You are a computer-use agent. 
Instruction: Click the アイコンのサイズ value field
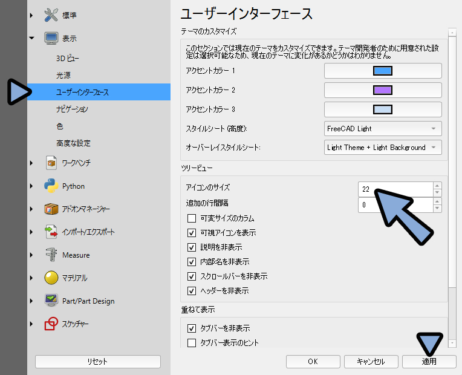click(x=395, y=189)
